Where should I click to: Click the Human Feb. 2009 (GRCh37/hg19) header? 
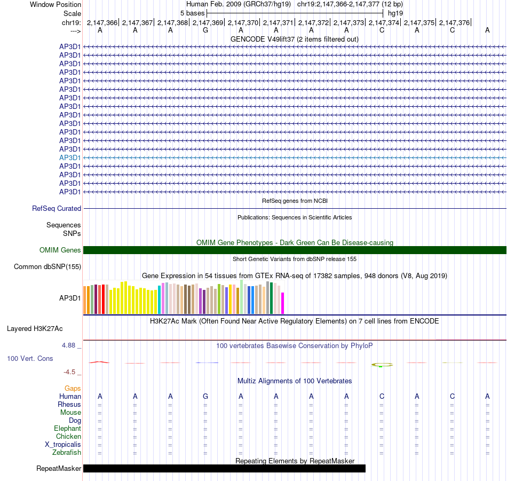(239, 4)
